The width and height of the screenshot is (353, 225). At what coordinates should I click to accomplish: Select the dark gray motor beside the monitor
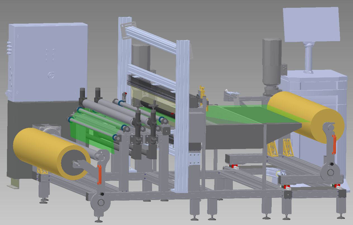[271, 64]
